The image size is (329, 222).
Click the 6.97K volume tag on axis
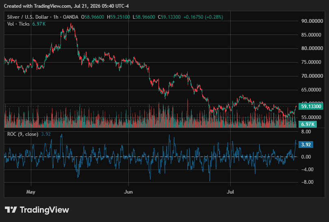coord(307,124)
